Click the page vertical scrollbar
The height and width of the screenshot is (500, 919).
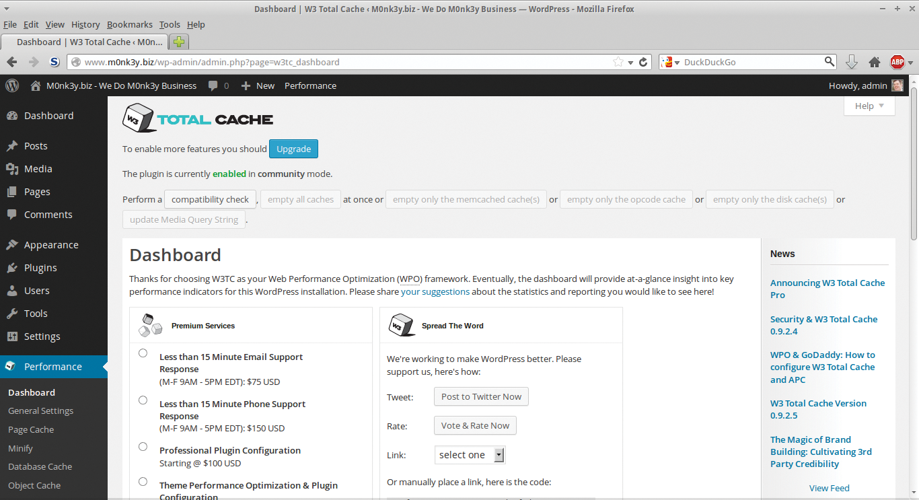click(914, 287)
